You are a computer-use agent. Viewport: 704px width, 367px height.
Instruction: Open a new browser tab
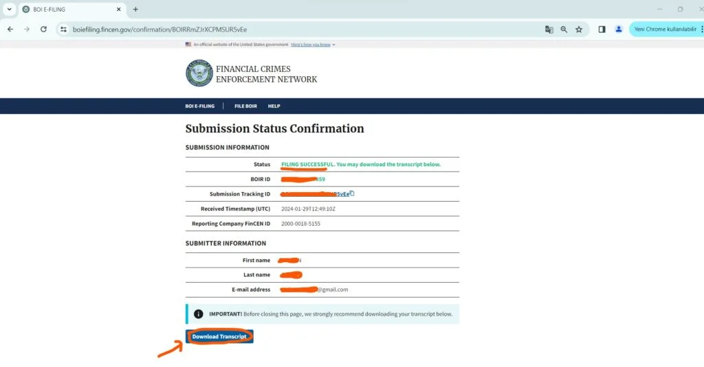(x=135, y=10)
